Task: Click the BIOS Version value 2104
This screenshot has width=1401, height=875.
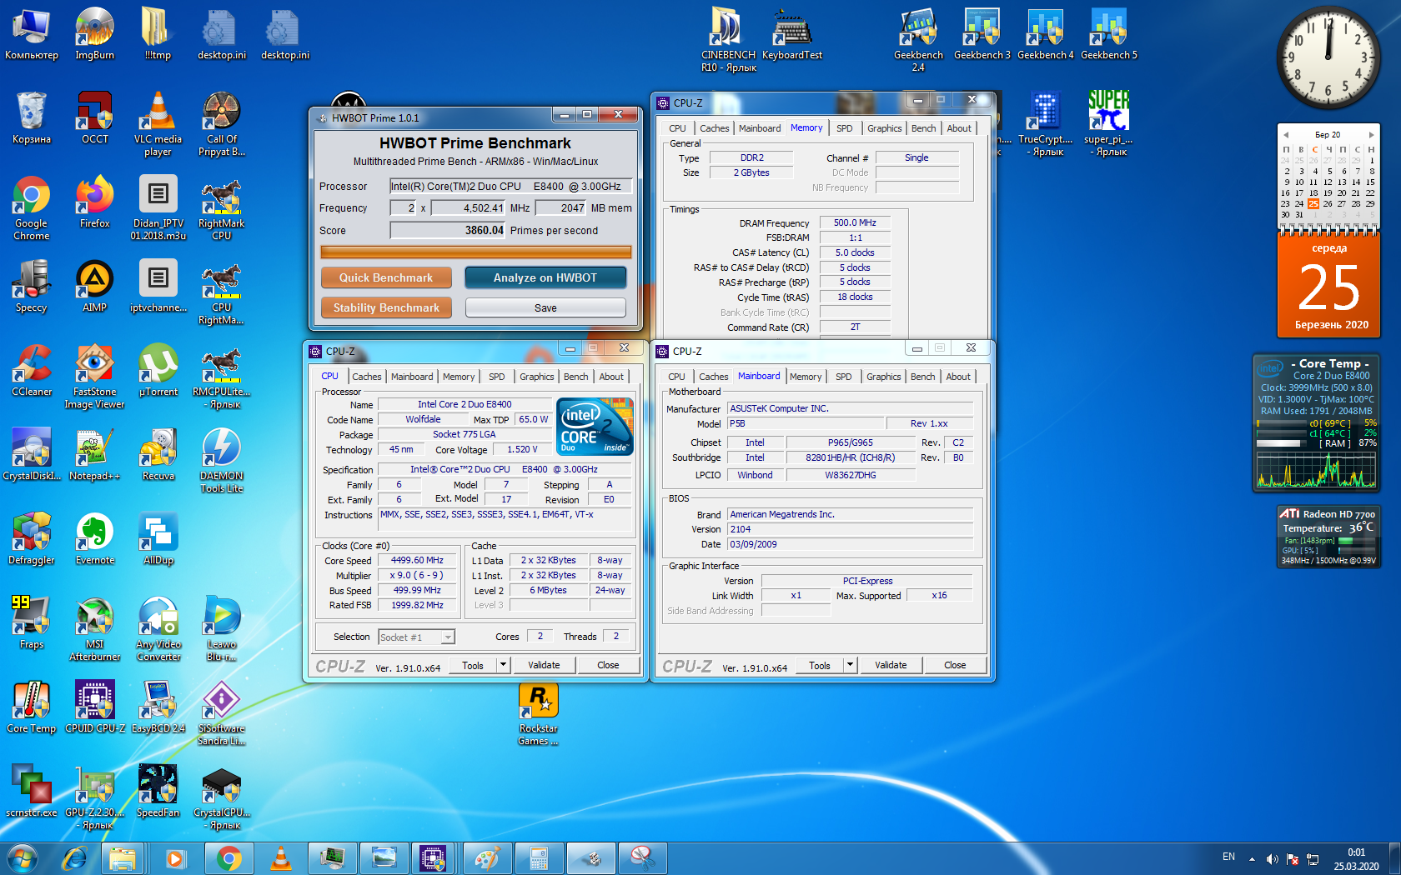Action: tap(850, 529)
